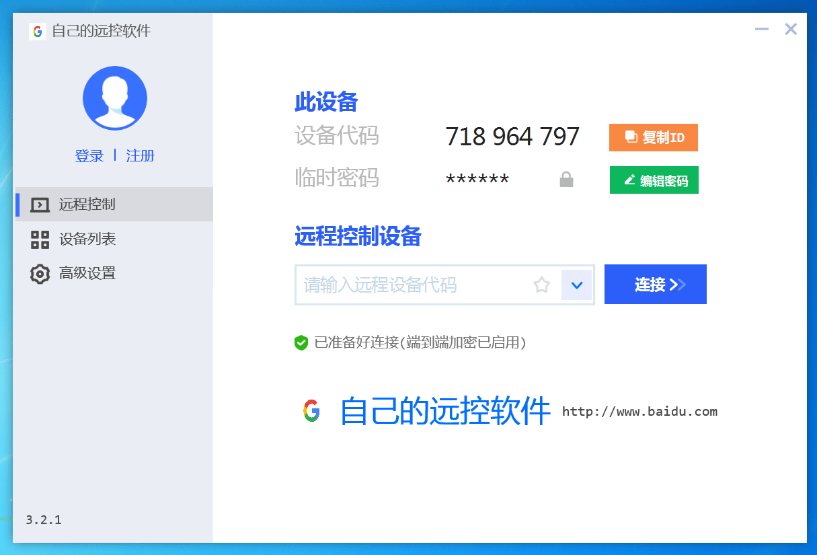The height and width of the screenshot is (555, 817).
Task: Click the 已准备好连接 status text
Action: (420, 342)
